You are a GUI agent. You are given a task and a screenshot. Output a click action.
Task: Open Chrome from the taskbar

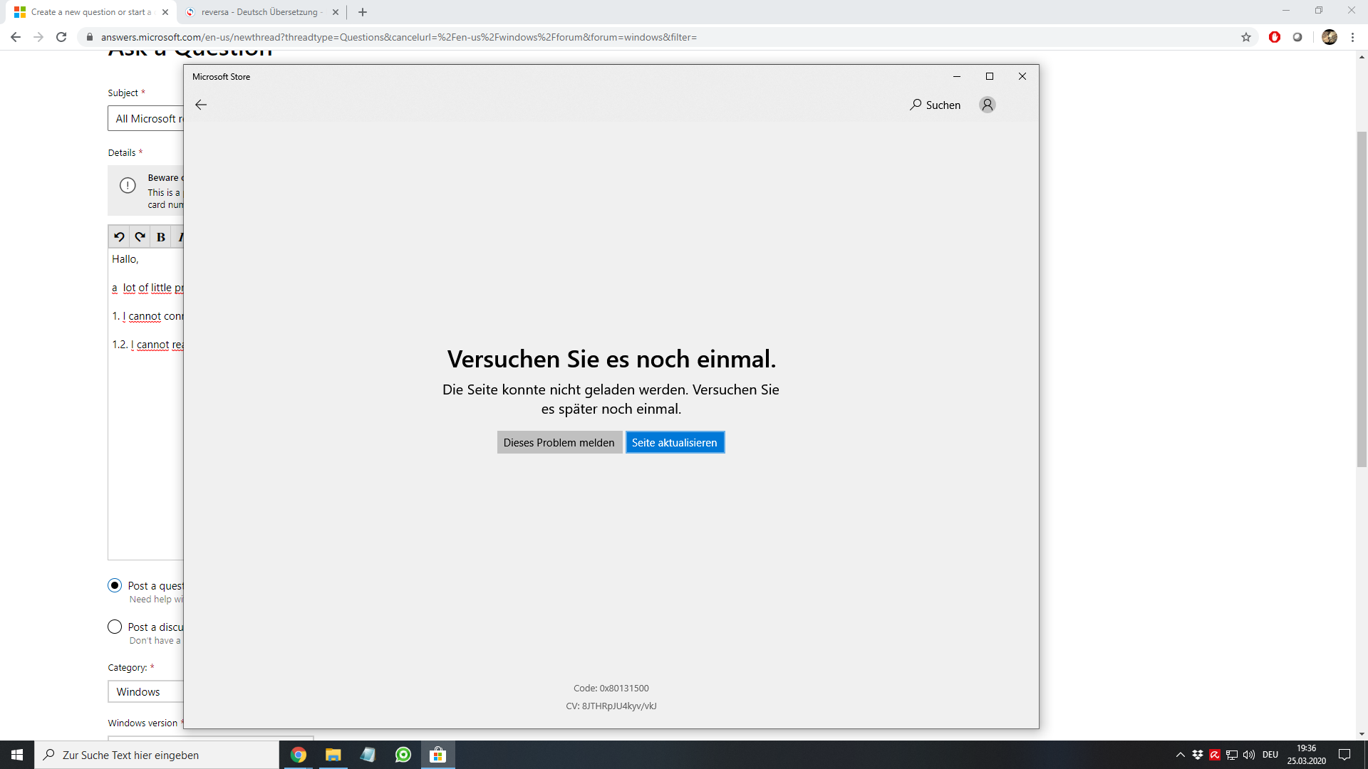[298, 755]
